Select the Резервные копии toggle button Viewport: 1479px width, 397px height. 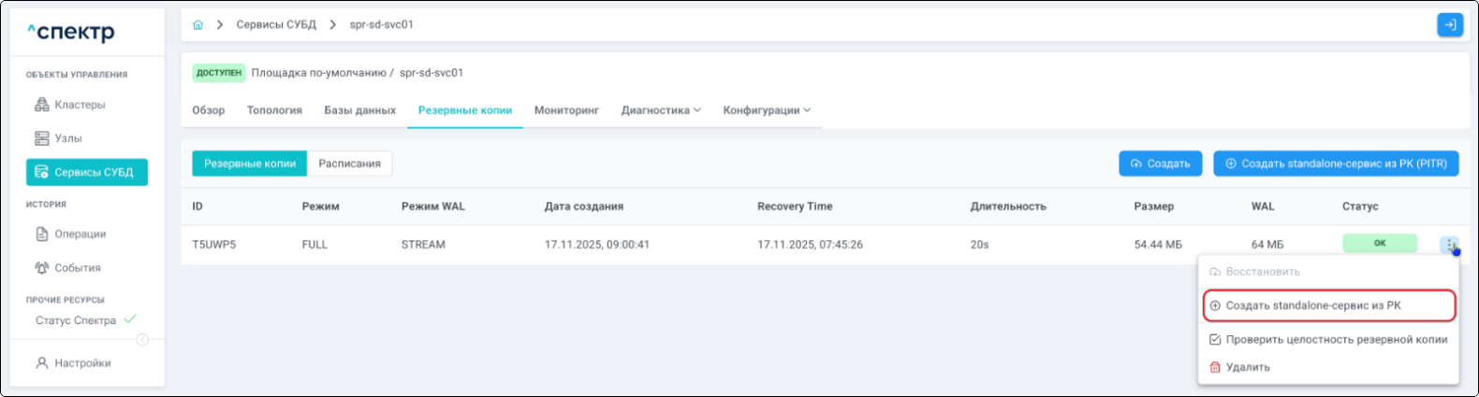(x=250, y=163)
